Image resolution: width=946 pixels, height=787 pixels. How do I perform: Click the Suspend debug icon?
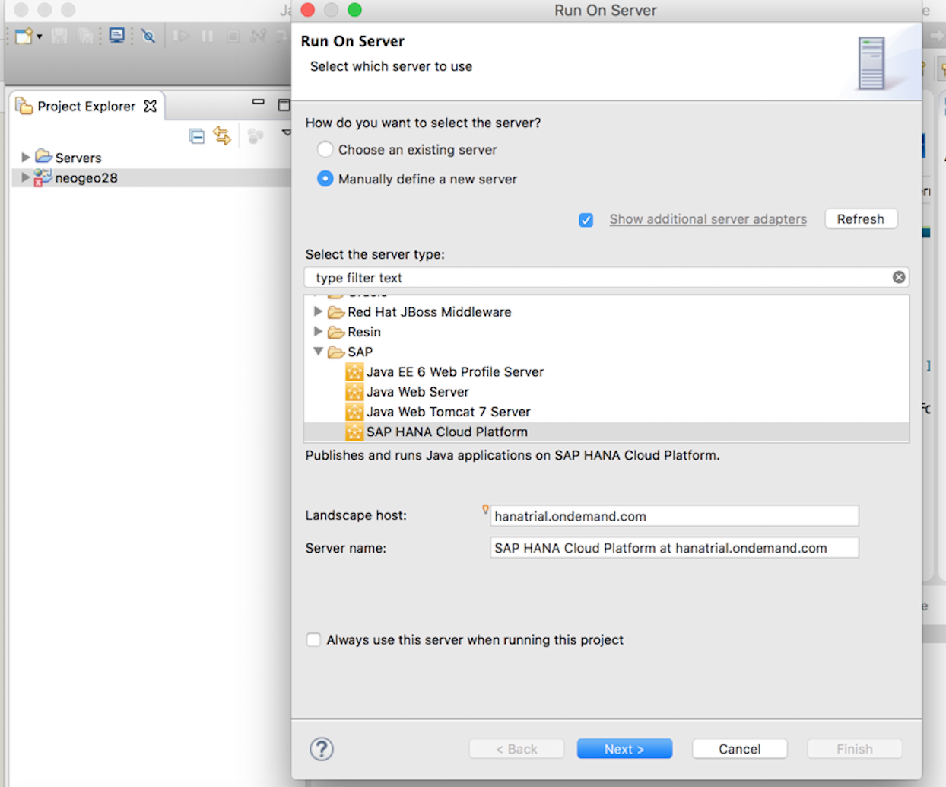coord(207,36)
